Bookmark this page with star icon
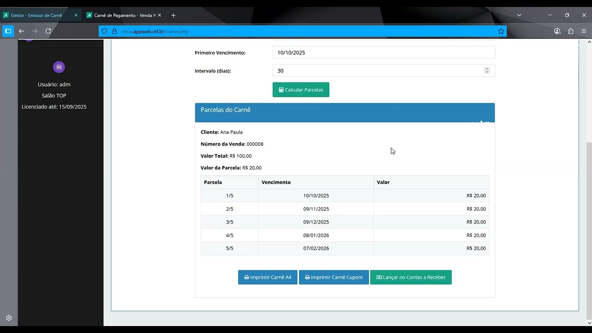The height and width of the screenshot is (333, 592). 501,31
